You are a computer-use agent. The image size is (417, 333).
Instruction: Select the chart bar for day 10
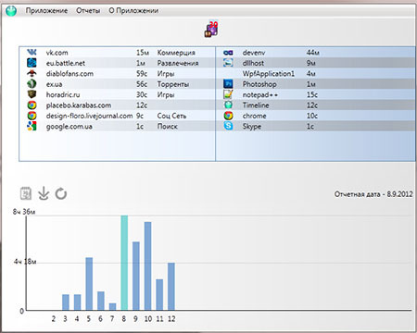point(147,265)
